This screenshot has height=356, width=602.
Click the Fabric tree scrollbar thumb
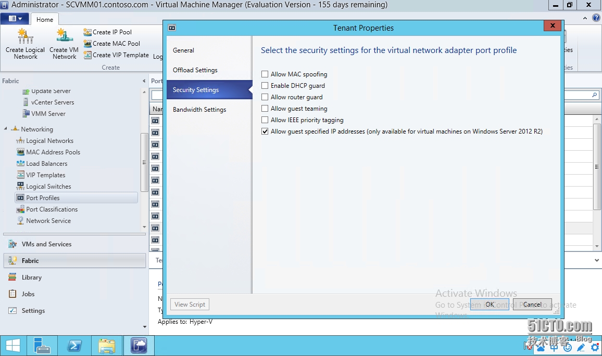pyautogui.click(x=144, y=162)
